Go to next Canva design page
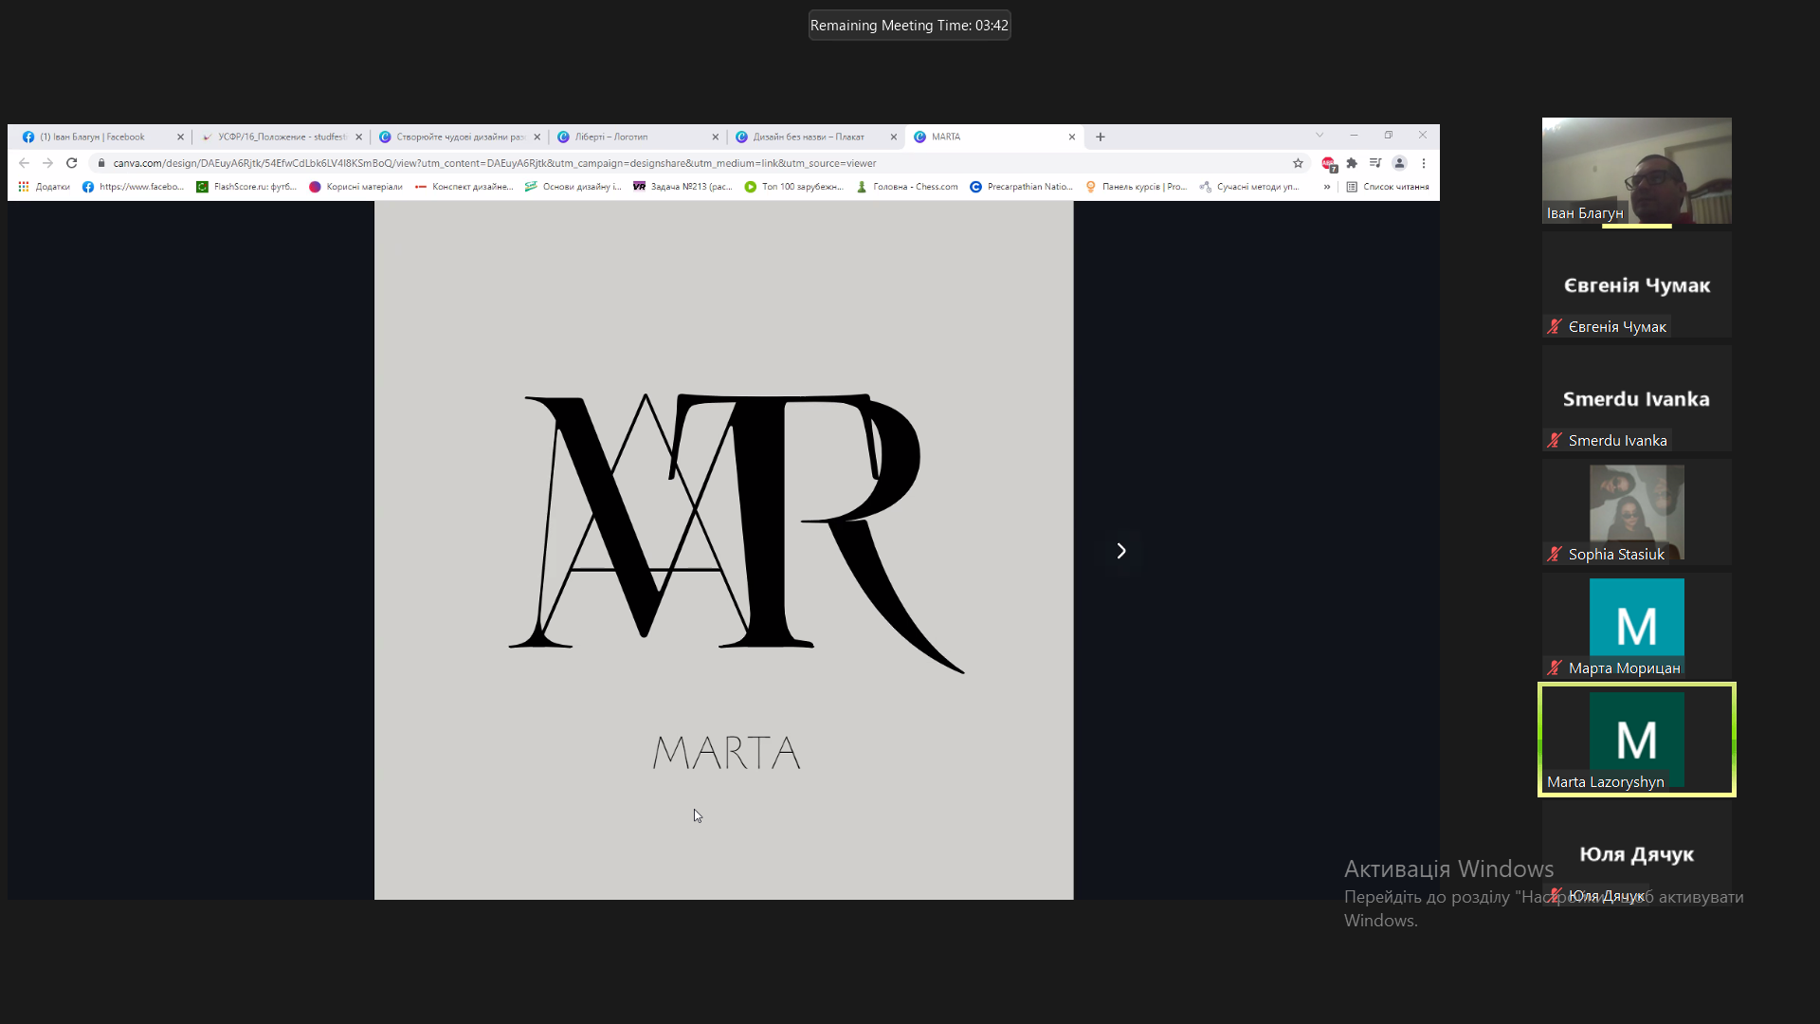 click(1121, 551)
